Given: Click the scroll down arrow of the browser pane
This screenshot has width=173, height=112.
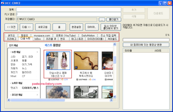Looking at the screenshot, I should [115, 97].
